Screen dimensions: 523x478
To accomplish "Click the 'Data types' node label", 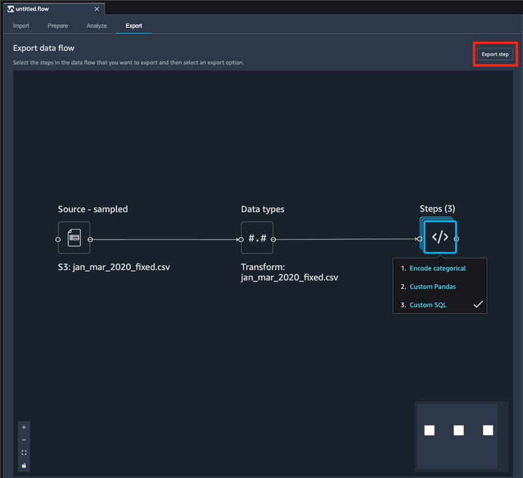I will 263,209.
